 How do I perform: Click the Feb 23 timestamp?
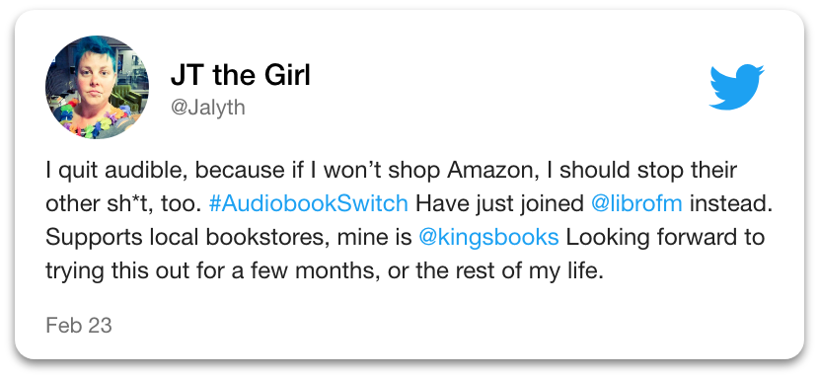tap(79, 325)
